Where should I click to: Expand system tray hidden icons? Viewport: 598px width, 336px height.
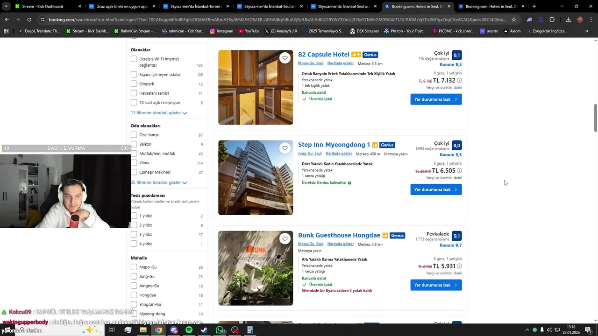527,330
